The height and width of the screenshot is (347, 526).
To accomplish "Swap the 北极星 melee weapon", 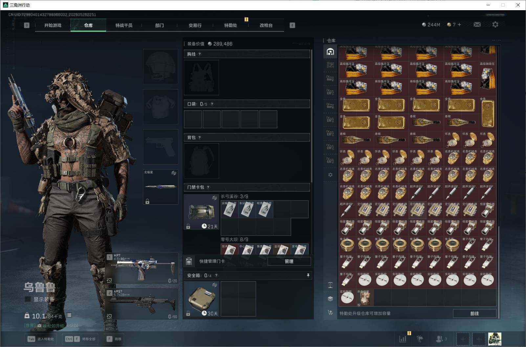I will (x=174, y=173).
